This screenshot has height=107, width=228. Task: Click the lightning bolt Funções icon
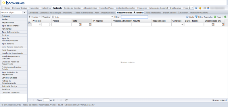tap(30, 17)
